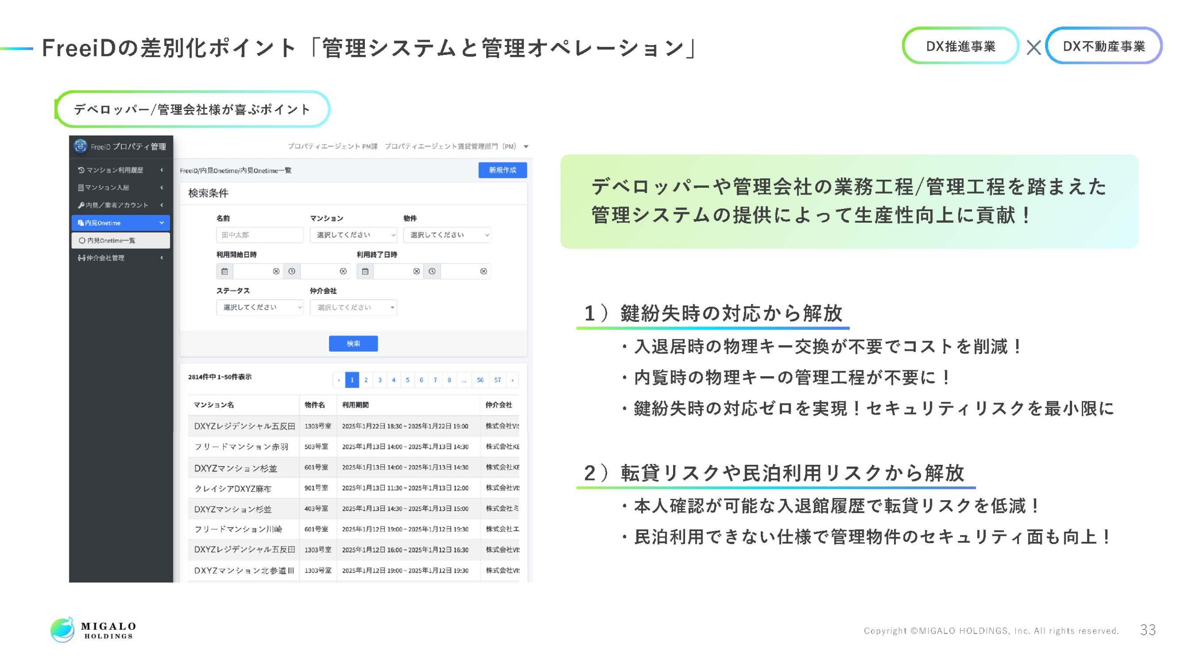The width and height of the screenshot is (1181, 664).
Task: Click the マンション利用履歴 history icon
Action: 81,170
